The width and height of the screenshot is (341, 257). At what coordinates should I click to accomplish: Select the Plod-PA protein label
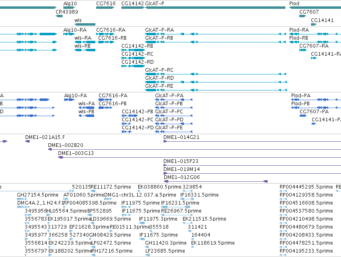[301, 96]
